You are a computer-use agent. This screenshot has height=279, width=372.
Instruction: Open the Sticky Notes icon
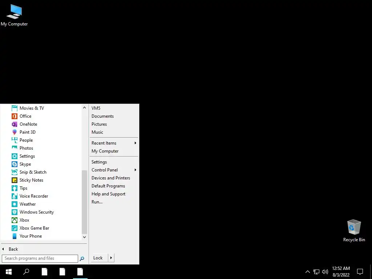(x=15, y=180)
